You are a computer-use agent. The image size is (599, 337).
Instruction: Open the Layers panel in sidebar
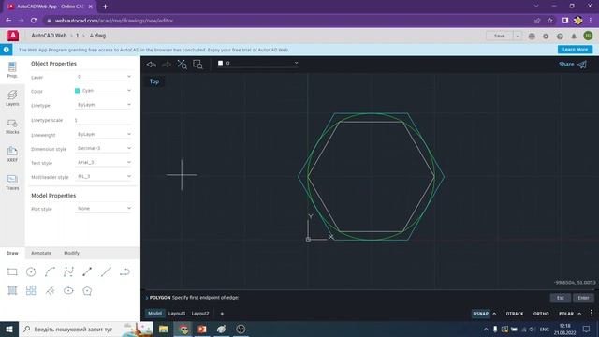tap(12, 97)
